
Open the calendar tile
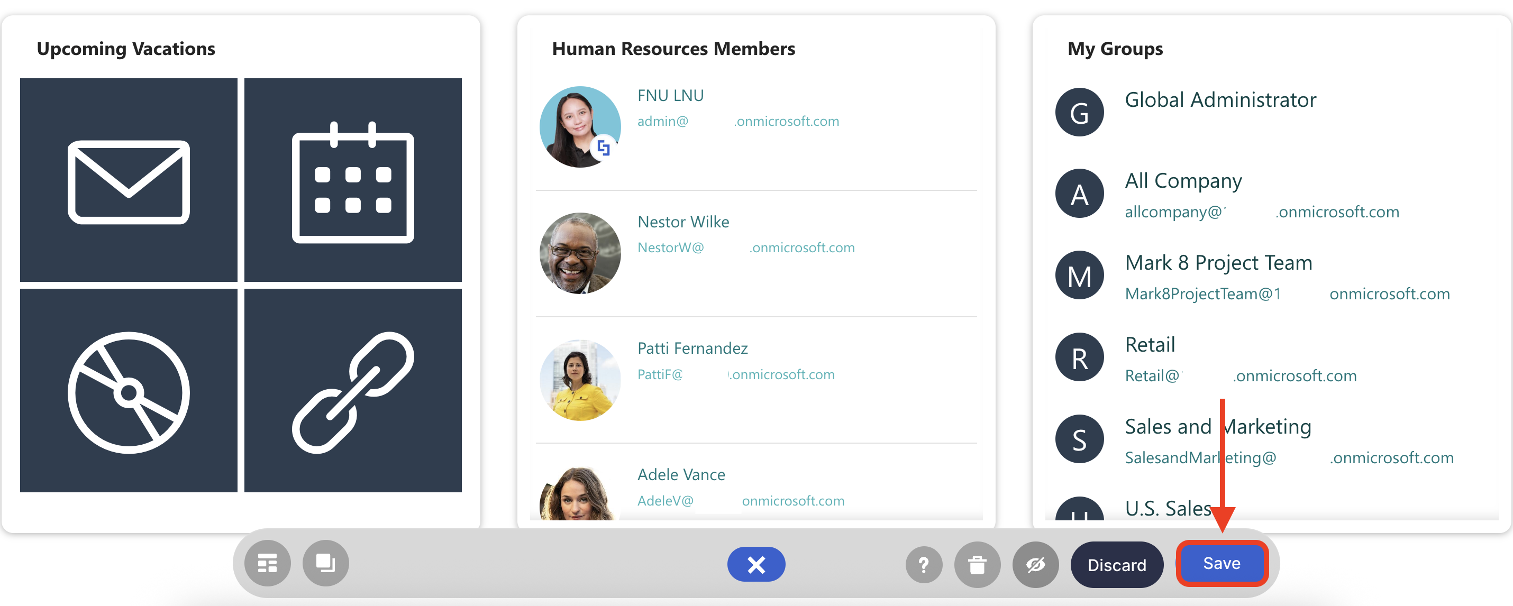pyautogui.click(x=352, y=180)
